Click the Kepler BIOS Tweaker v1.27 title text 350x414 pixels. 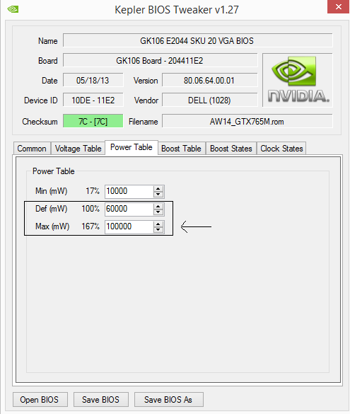(x=177, y=10)
